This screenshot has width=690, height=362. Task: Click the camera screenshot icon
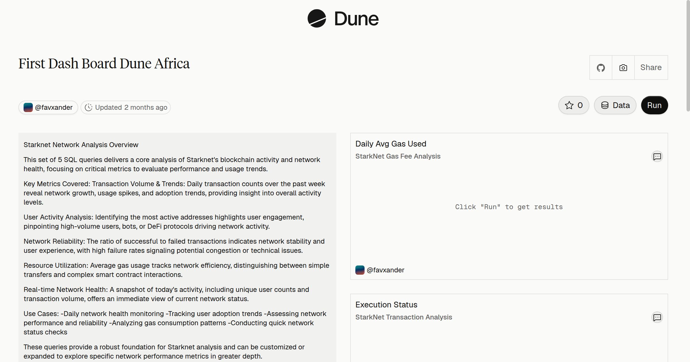point(623,68)
